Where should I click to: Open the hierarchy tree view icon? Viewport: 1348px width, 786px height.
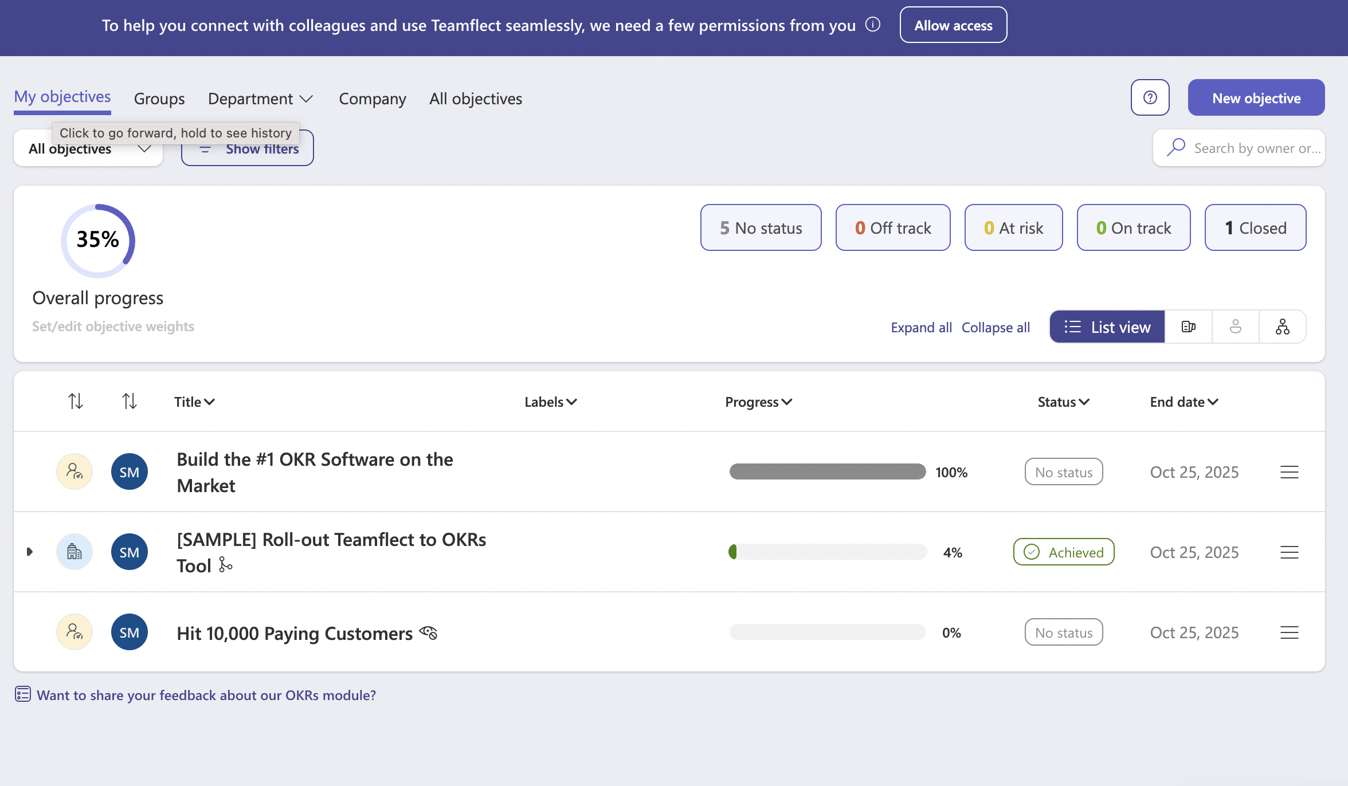[x=1283, y=327]
